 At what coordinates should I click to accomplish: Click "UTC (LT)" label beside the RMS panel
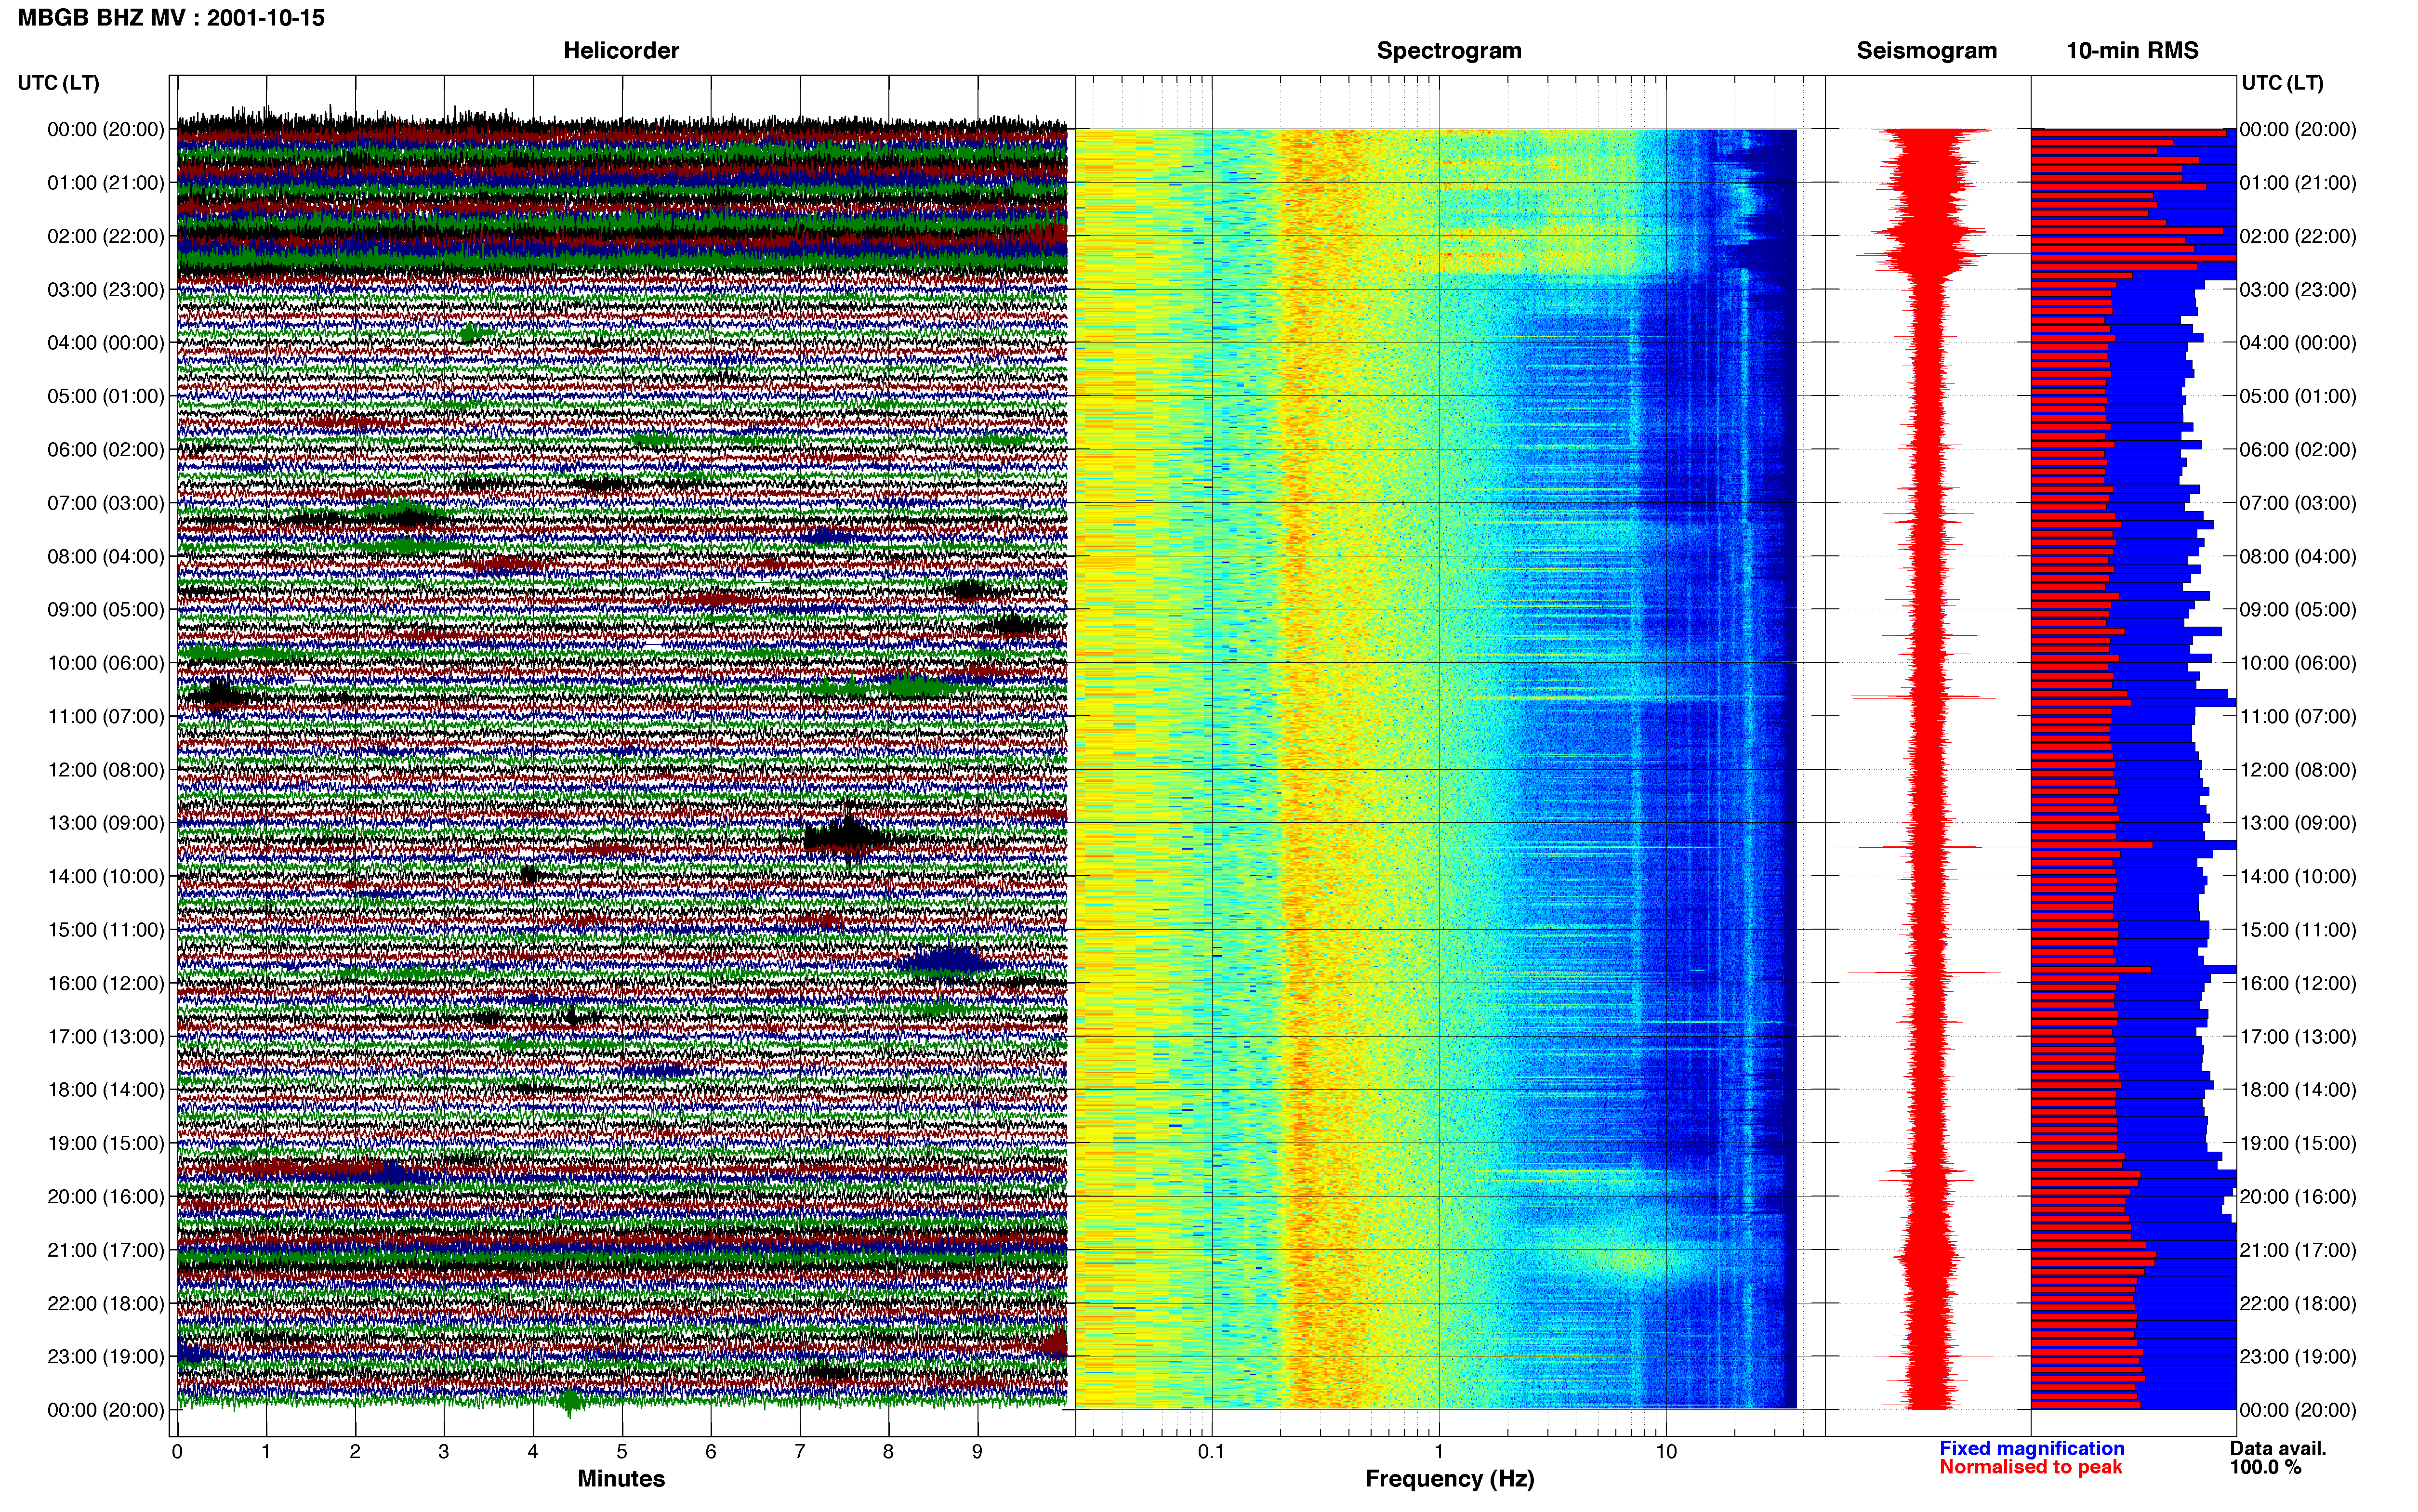[2282, 83]
